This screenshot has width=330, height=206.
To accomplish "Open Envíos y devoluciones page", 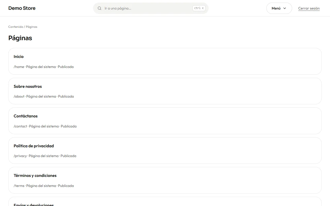I will [165, 202].
